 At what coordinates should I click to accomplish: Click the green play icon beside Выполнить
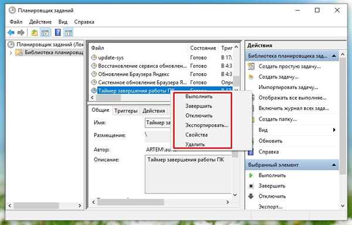pyautogui.click(x=251, y=175)
